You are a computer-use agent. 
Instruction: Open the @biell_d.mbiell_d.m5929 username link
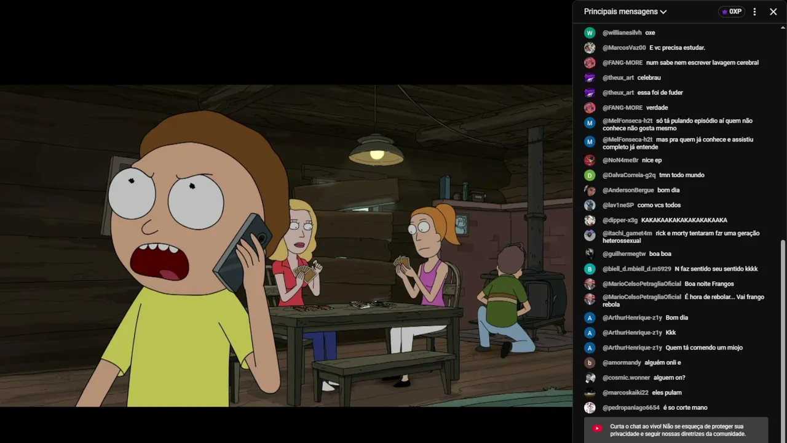[x=637, y=269]
